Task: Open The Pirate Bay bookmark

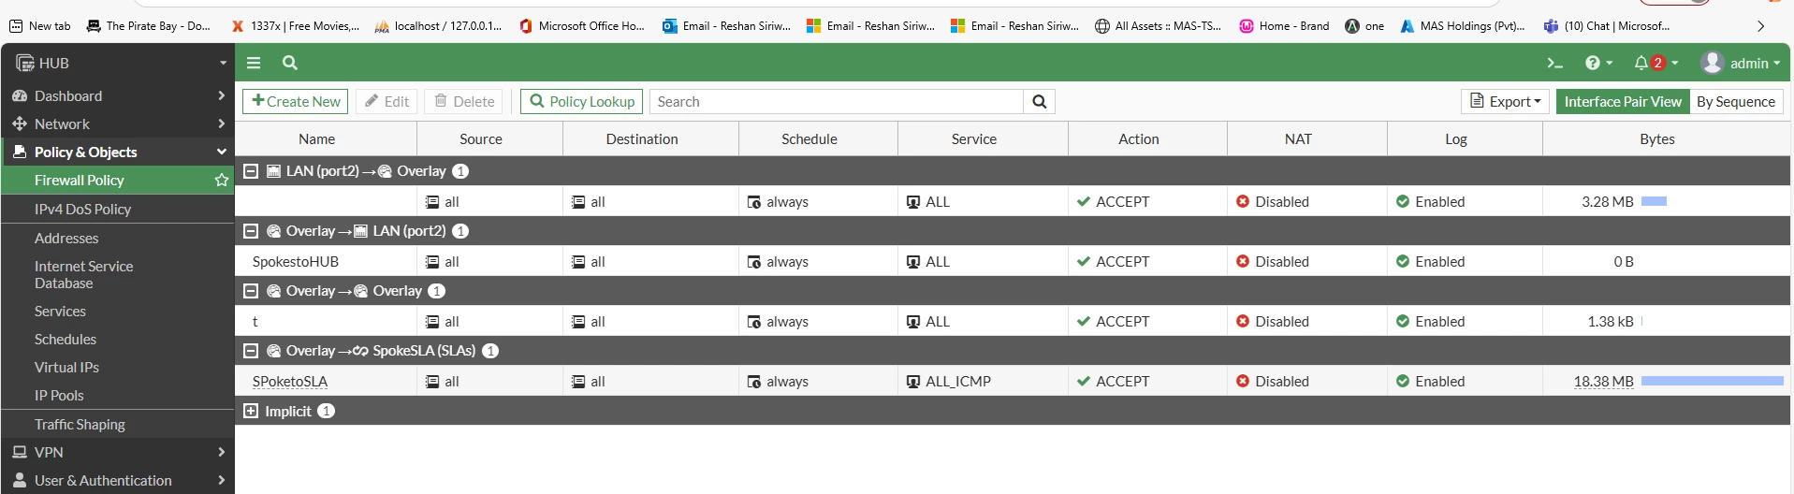Action: [148, 25]
